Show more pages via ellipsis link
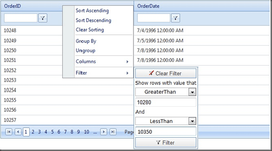The width and height of the screenshot is (272, 151). (x=95, y=133)
